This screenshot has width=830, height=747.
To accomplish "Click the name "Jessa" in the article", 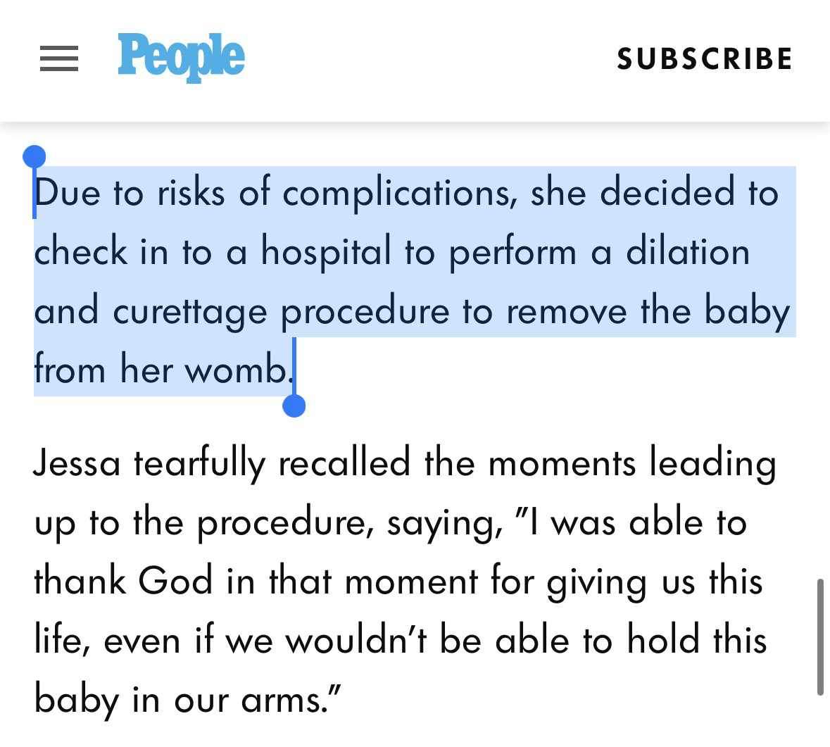I will coord(77,463).
